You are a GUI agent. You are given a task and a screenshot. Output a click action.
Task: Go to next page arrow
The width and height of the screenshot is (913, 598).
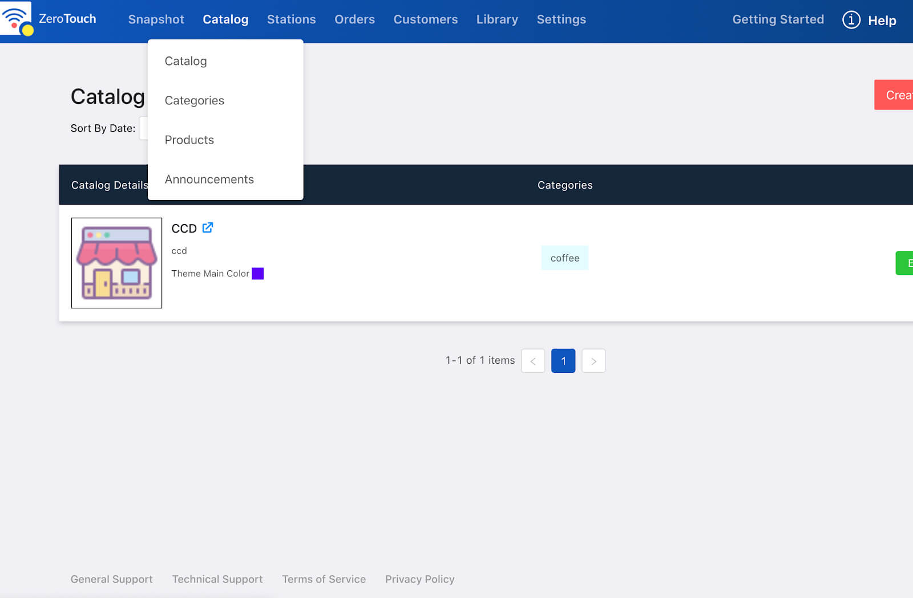(593, 361)
